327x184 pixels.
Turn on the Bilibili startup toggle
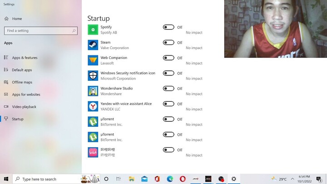tap(168, 150)
